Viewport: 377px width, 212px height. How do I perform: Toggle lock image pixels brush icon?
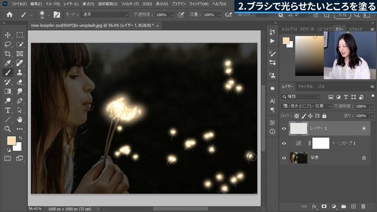pyautogui.click(x=304, y=116)
